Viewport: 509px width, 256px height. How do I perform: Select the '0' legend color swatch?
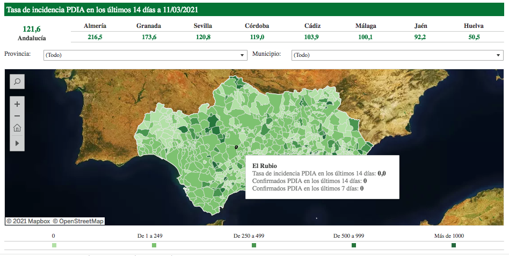point(54,245)
